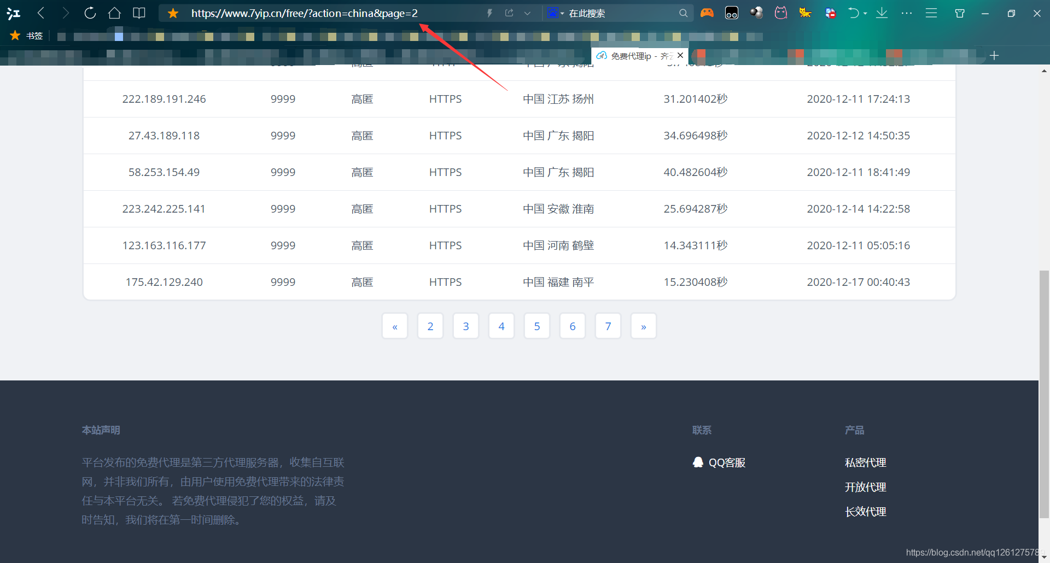Open the 私密代理 product link
This screenshot has width=1050, height=563.
865,462
